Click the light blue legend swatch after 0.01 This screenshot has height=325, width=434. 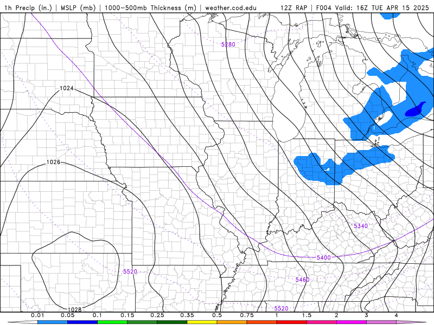53,322
